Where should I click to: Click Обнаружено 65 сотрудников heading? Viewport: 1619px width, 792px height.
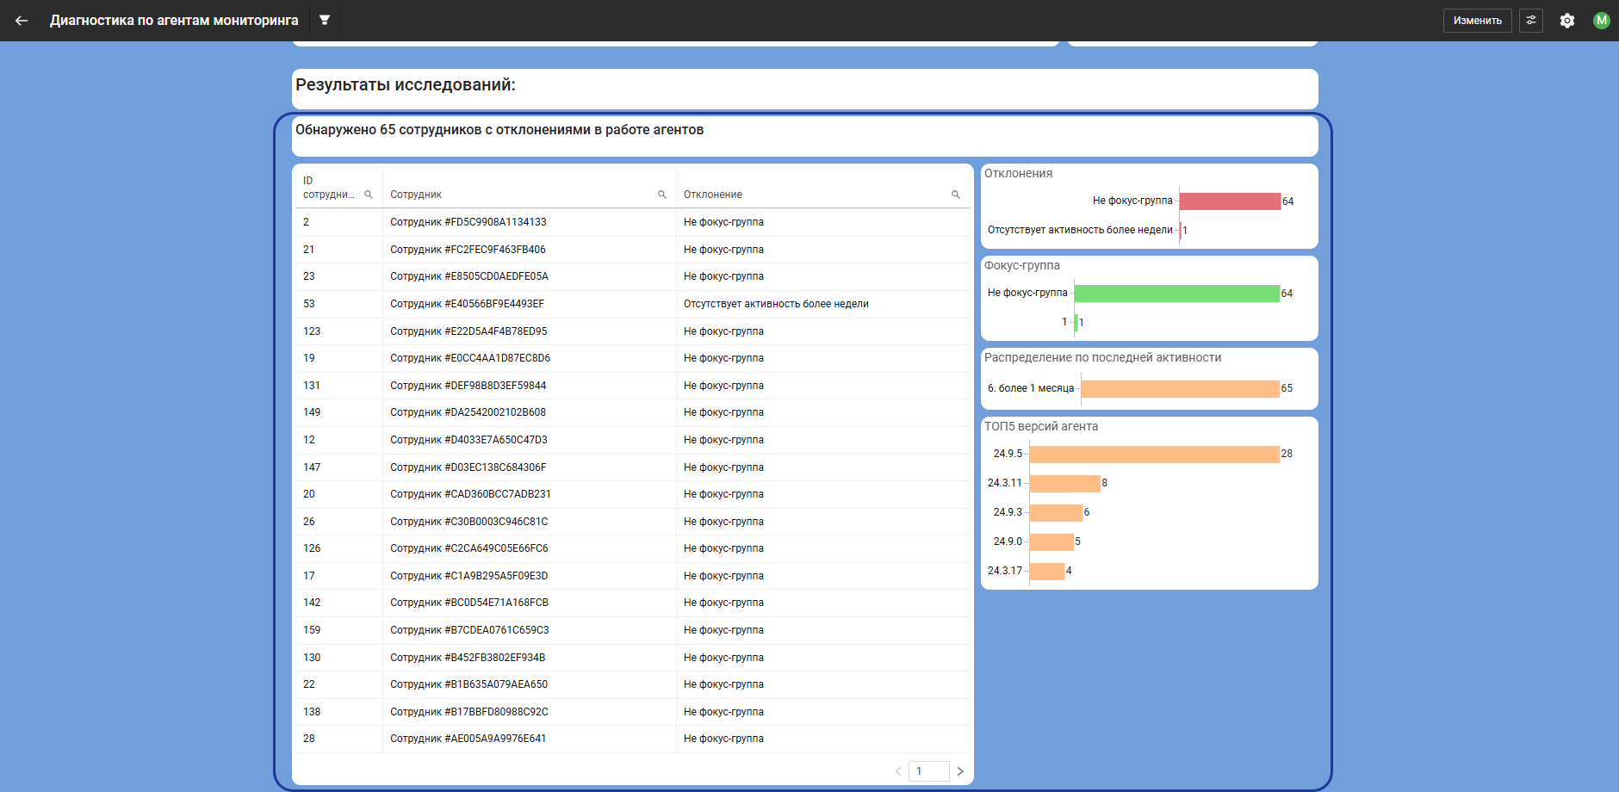point(499,130)
